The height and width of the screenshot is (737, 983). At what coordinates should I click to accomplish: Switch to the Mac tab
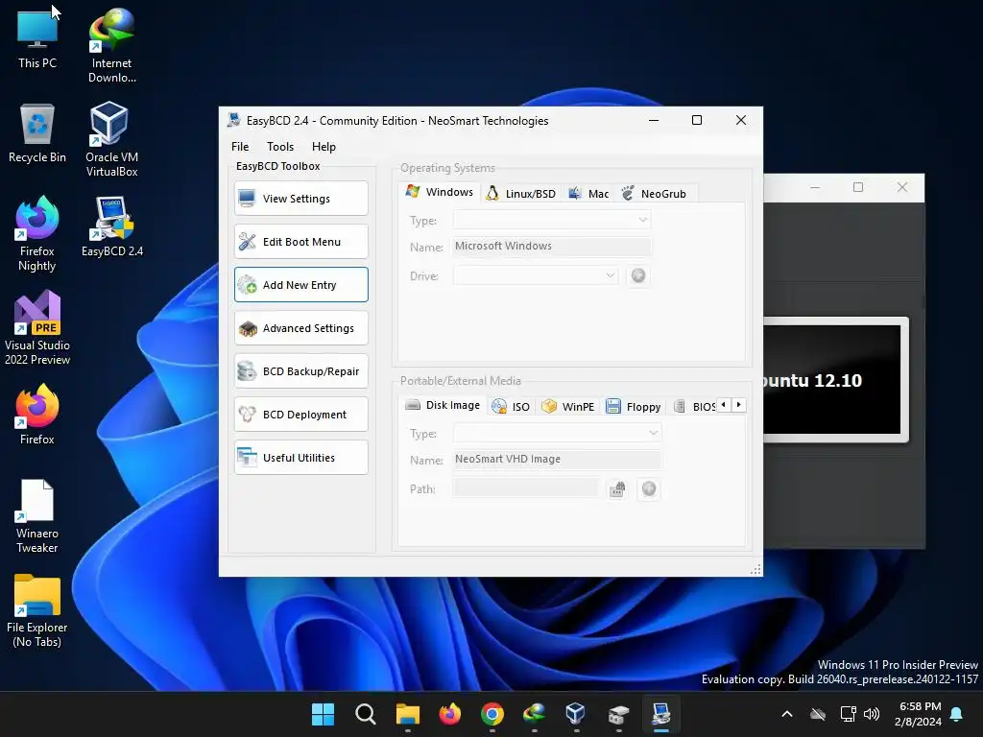pyautogui.click(x=588, y=194)
